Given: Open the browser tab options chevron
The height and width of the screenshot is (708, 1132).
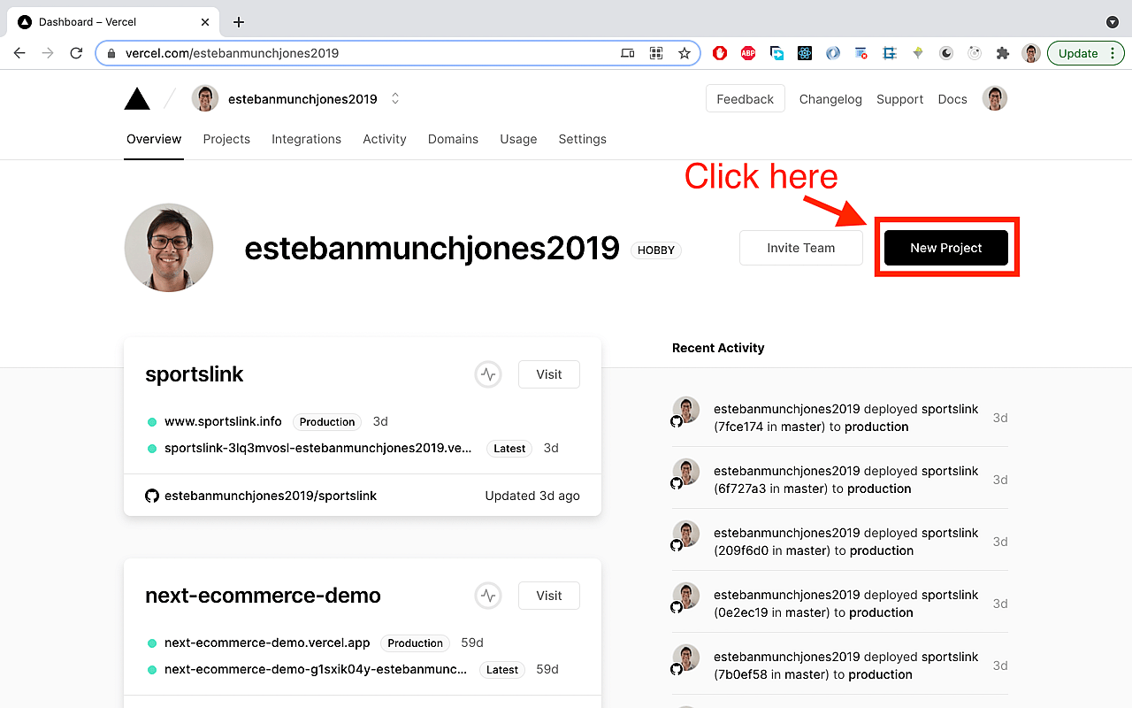Looking at the screenshot, I should tap(1113, 22).
